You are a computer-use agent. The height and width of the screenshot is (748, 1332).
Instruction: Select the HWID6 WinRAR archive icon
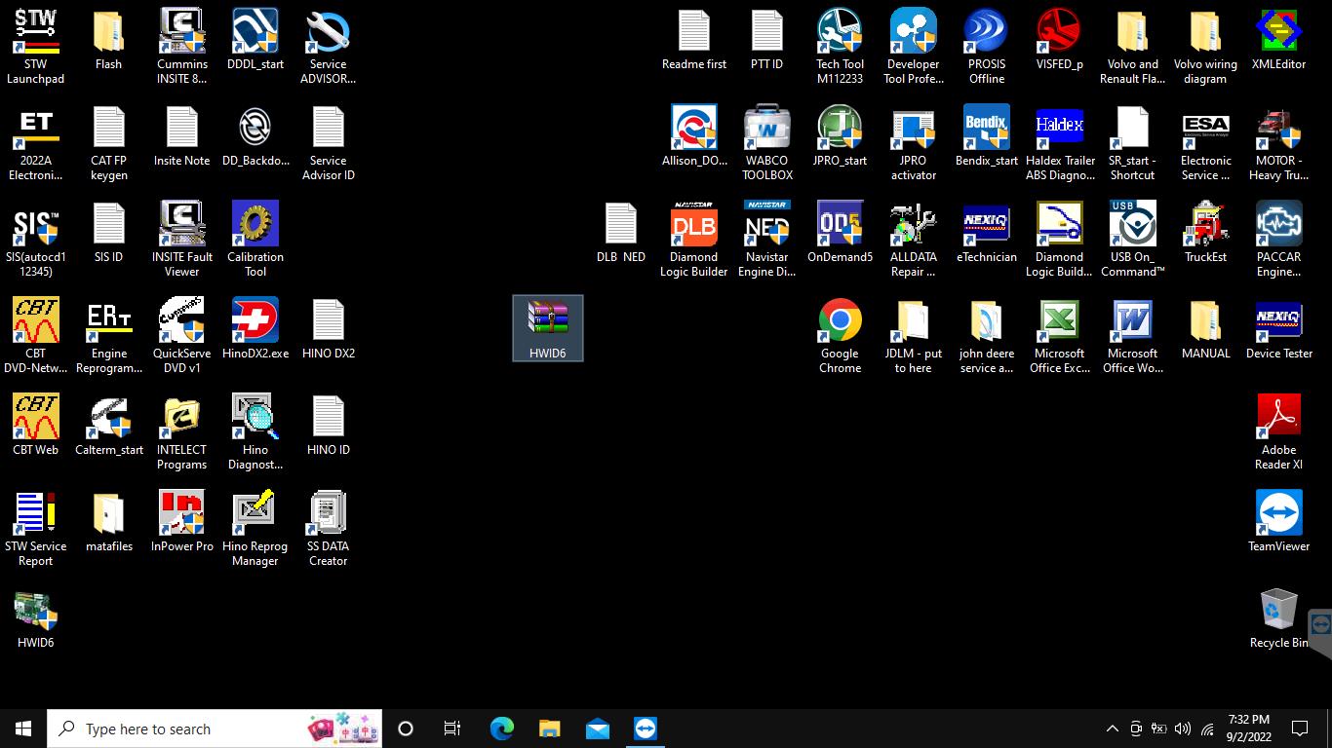(x=548, y=328)
